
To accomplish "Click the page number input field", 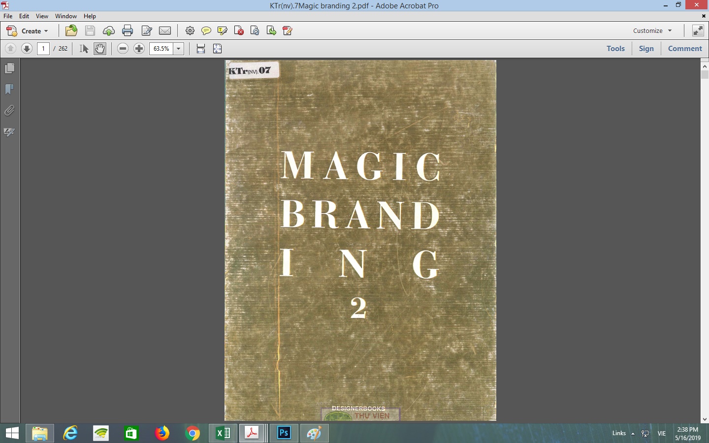I will [x=43, y=48].
